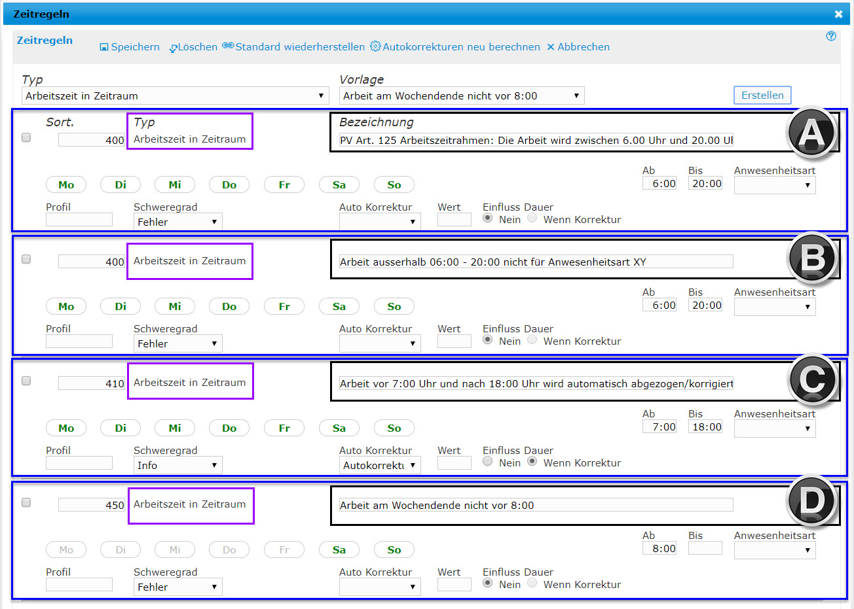
Task: Toggle Sa in sort 410 rule
Action: pyautogui.click(x=339, y=428)
